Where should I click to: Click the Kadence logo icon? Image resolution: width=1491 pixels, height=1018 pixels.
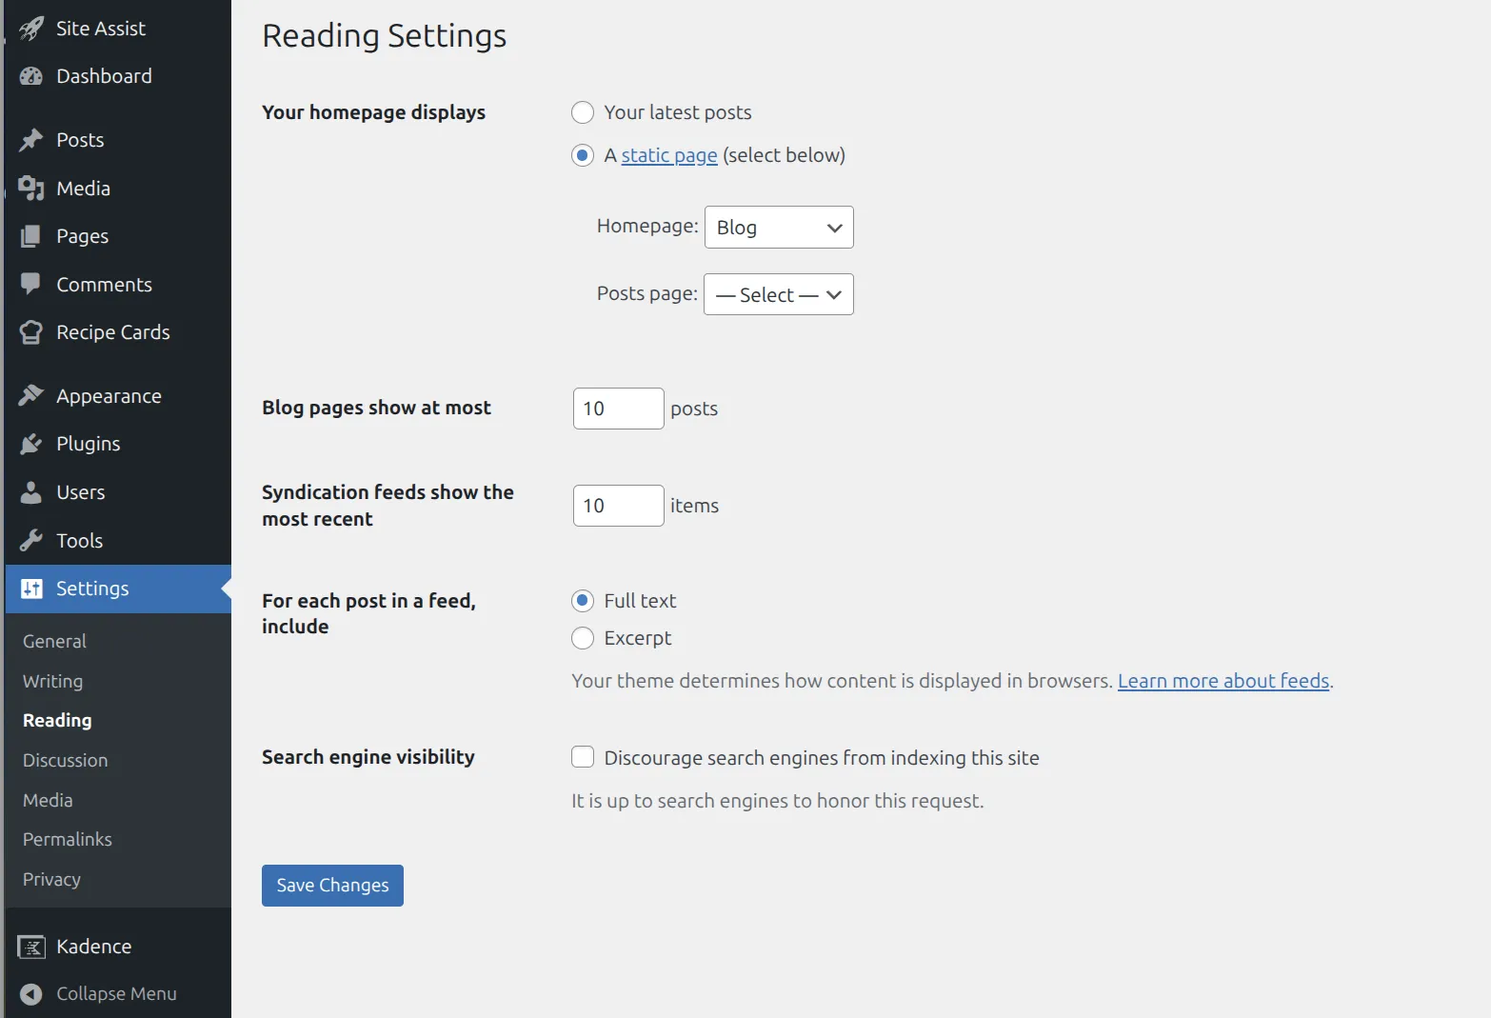point(31,947)
